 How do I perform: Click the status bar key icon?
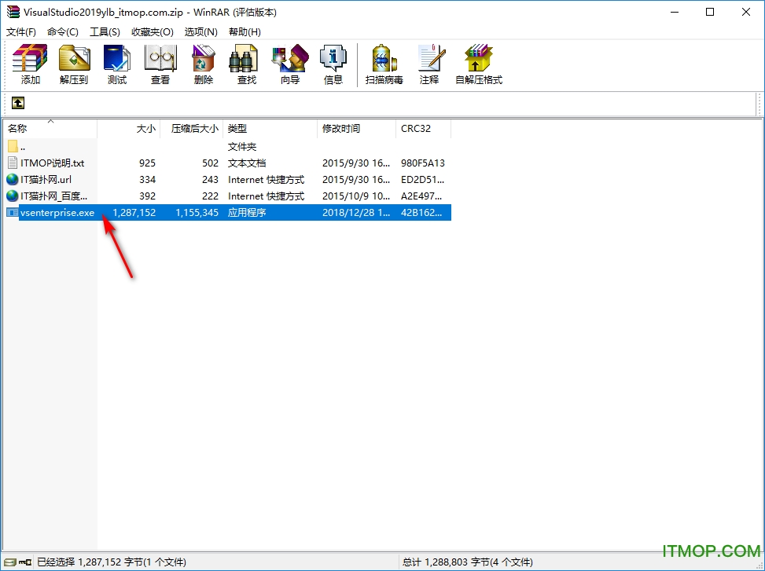pos(25,562)
